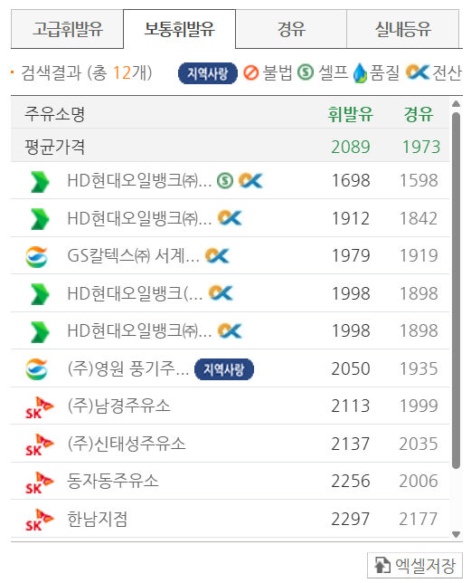This screenshot has height=583, width=471.
Task: Click GS Caltex logo beside 영원 풍기주
Action: tap(36, 369)
